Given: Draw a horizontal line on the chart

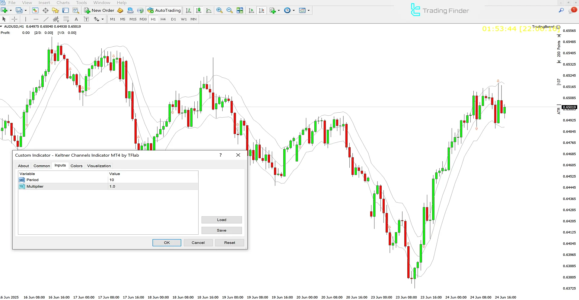Looking at the screenshot, I should (36, 19).
